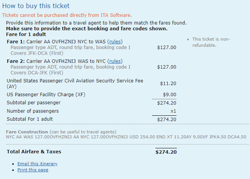Click the non-refundable ticket notice
250x179 pixels.
pos(211,42)
